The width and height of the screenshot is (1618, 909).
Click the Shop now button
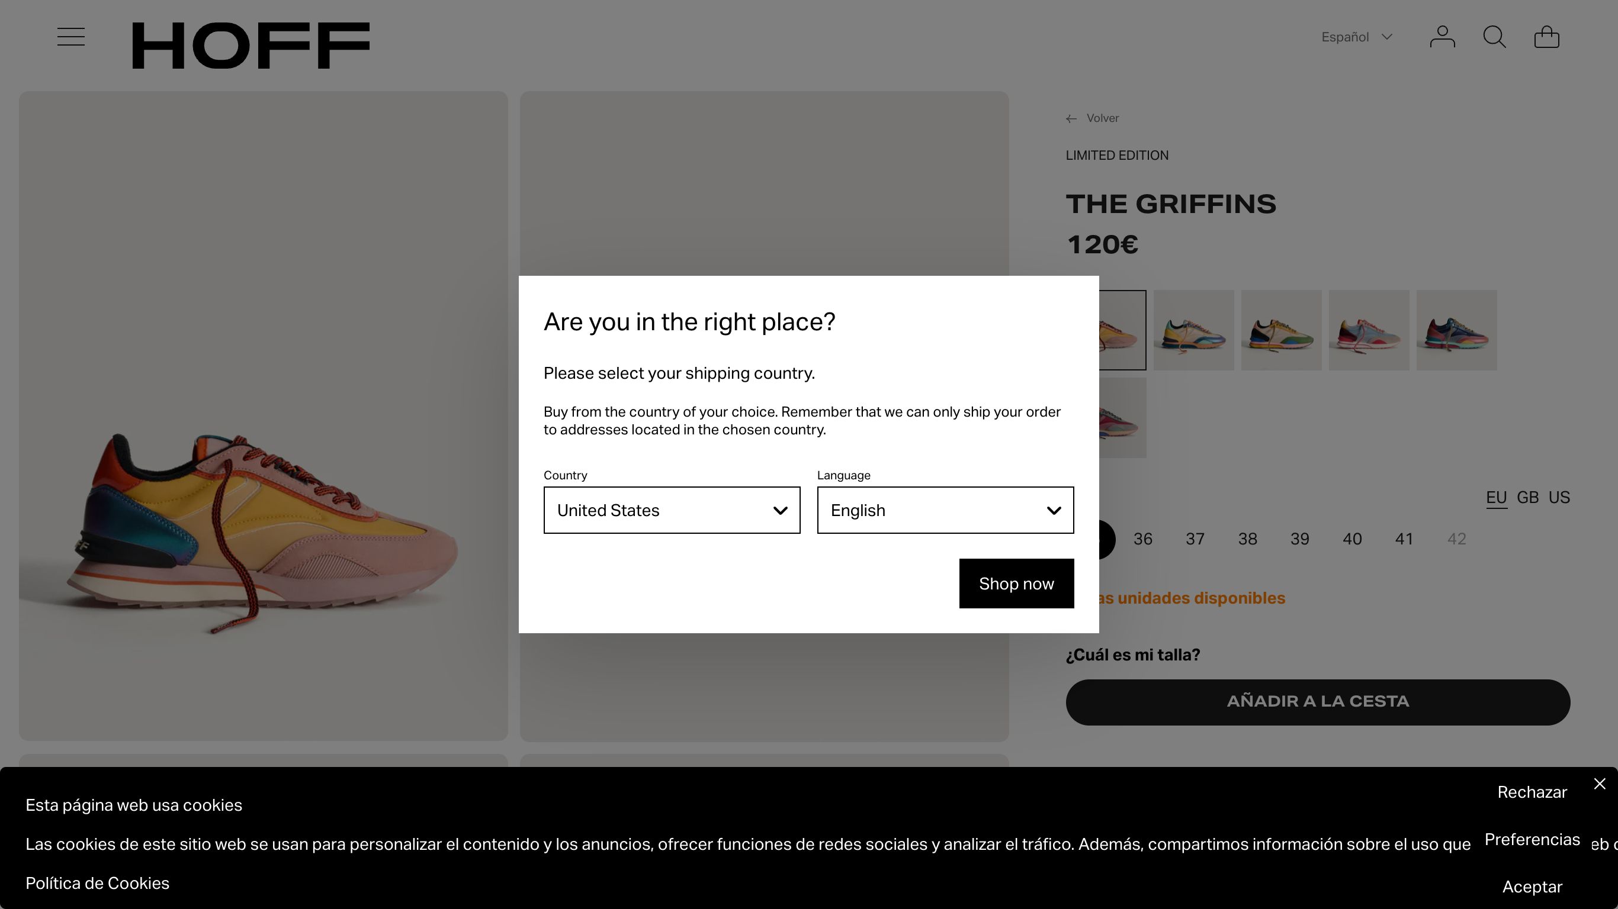point(1016,583)
